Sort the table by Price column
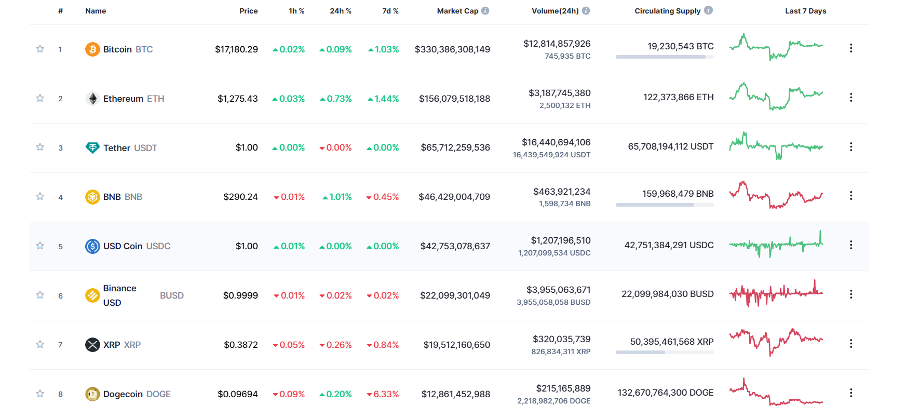This screenshot has height=418, width=906. pos(248,11)
